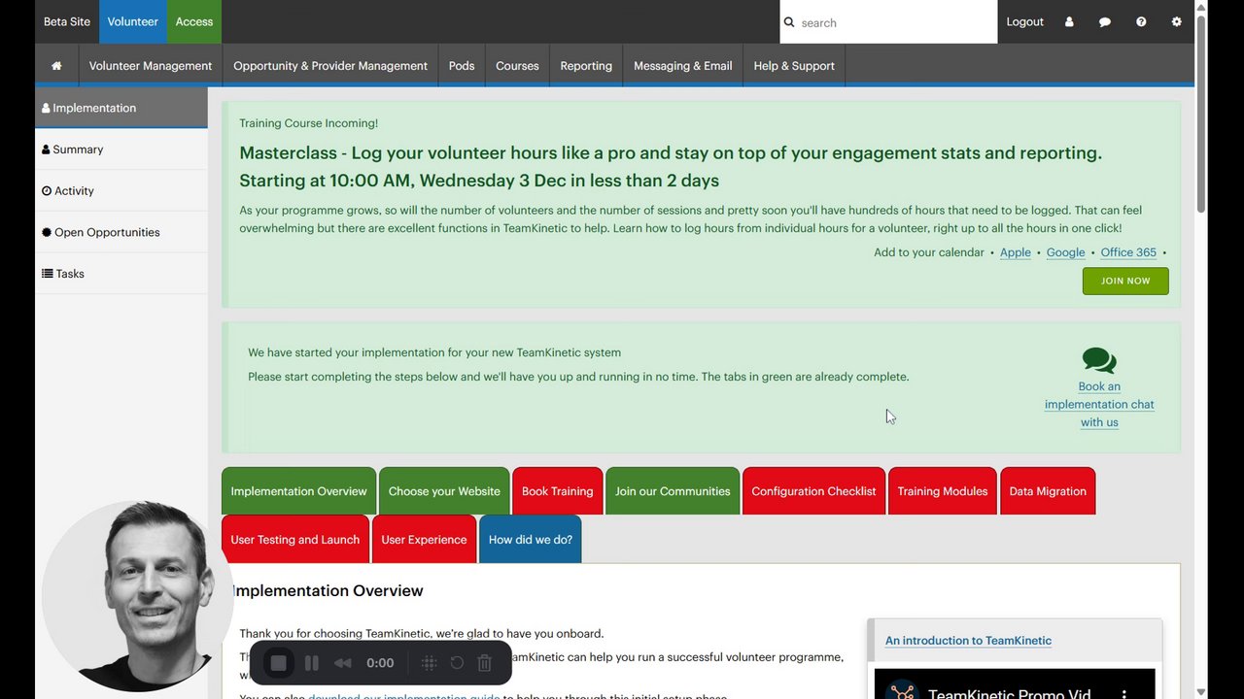Open Volunteer Management menu
The width and height of the screenshot is (1244, 699).
pyautogui.click(x=151, y=66)
